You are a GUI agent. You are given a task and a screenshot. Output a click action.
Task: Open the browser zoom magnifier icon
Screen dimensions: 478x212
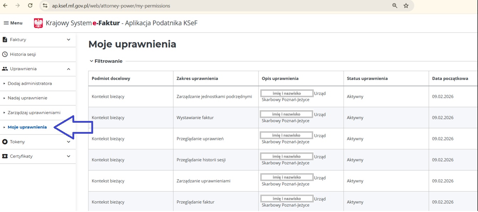[x=395, y=6]
